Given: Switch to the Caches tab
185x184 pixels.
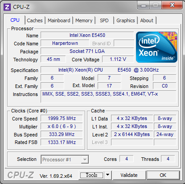Looking at the screenshot, I should pos(35,20).
